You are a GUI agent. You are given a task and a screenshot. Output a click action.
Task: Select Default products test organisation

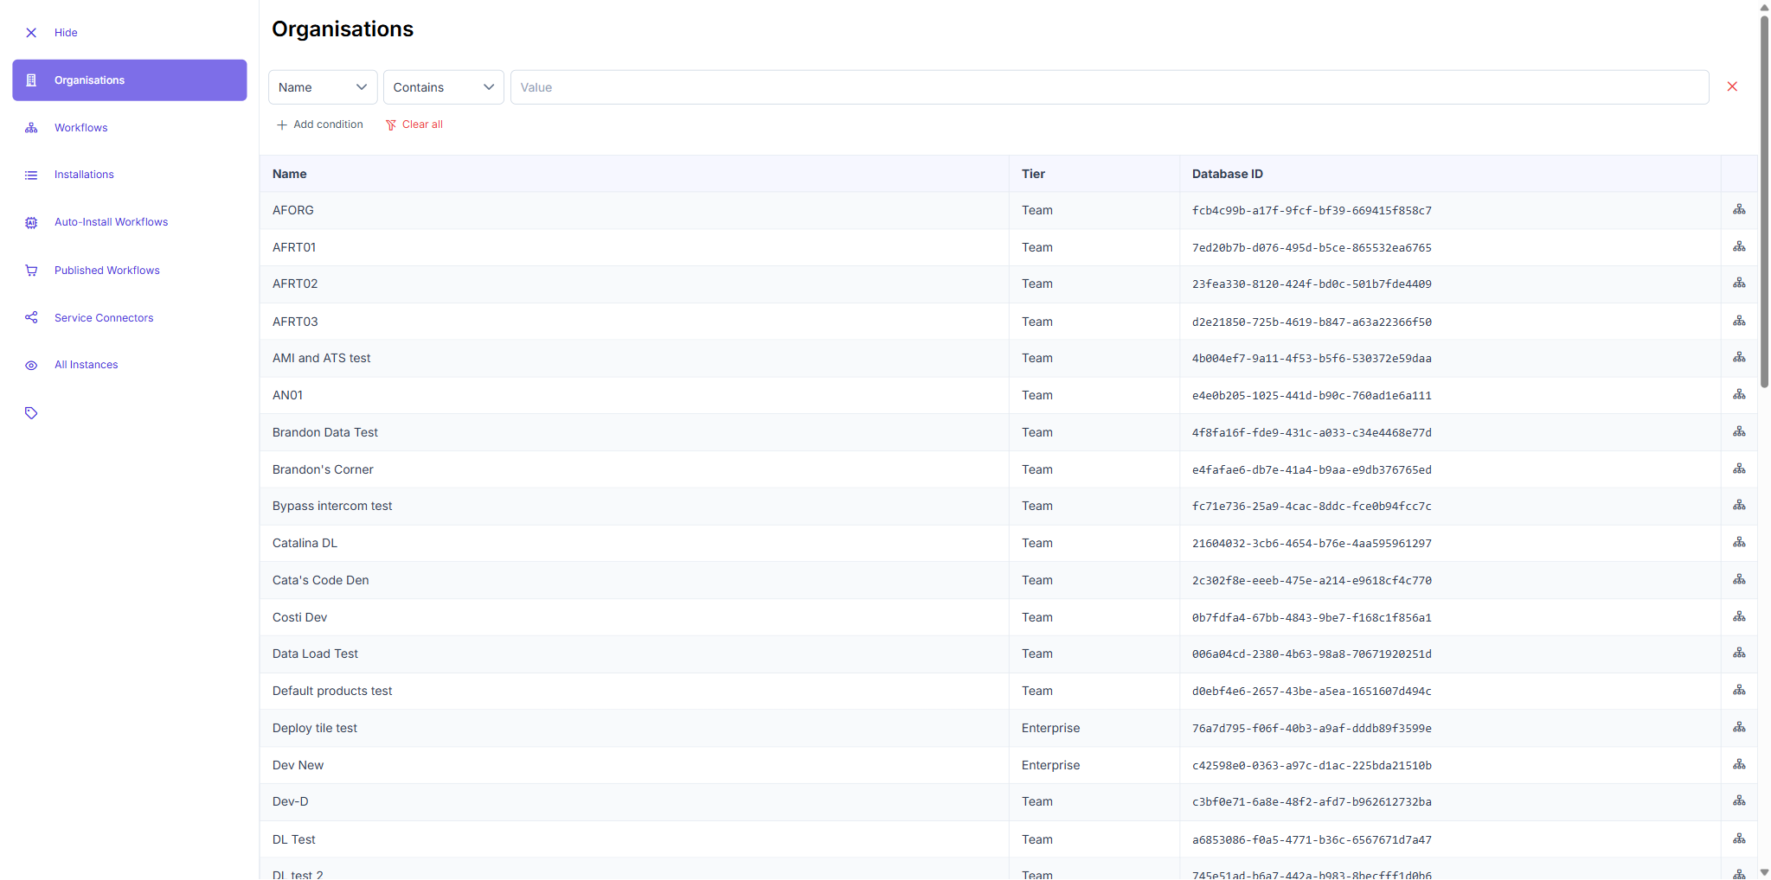coord(332,691)
